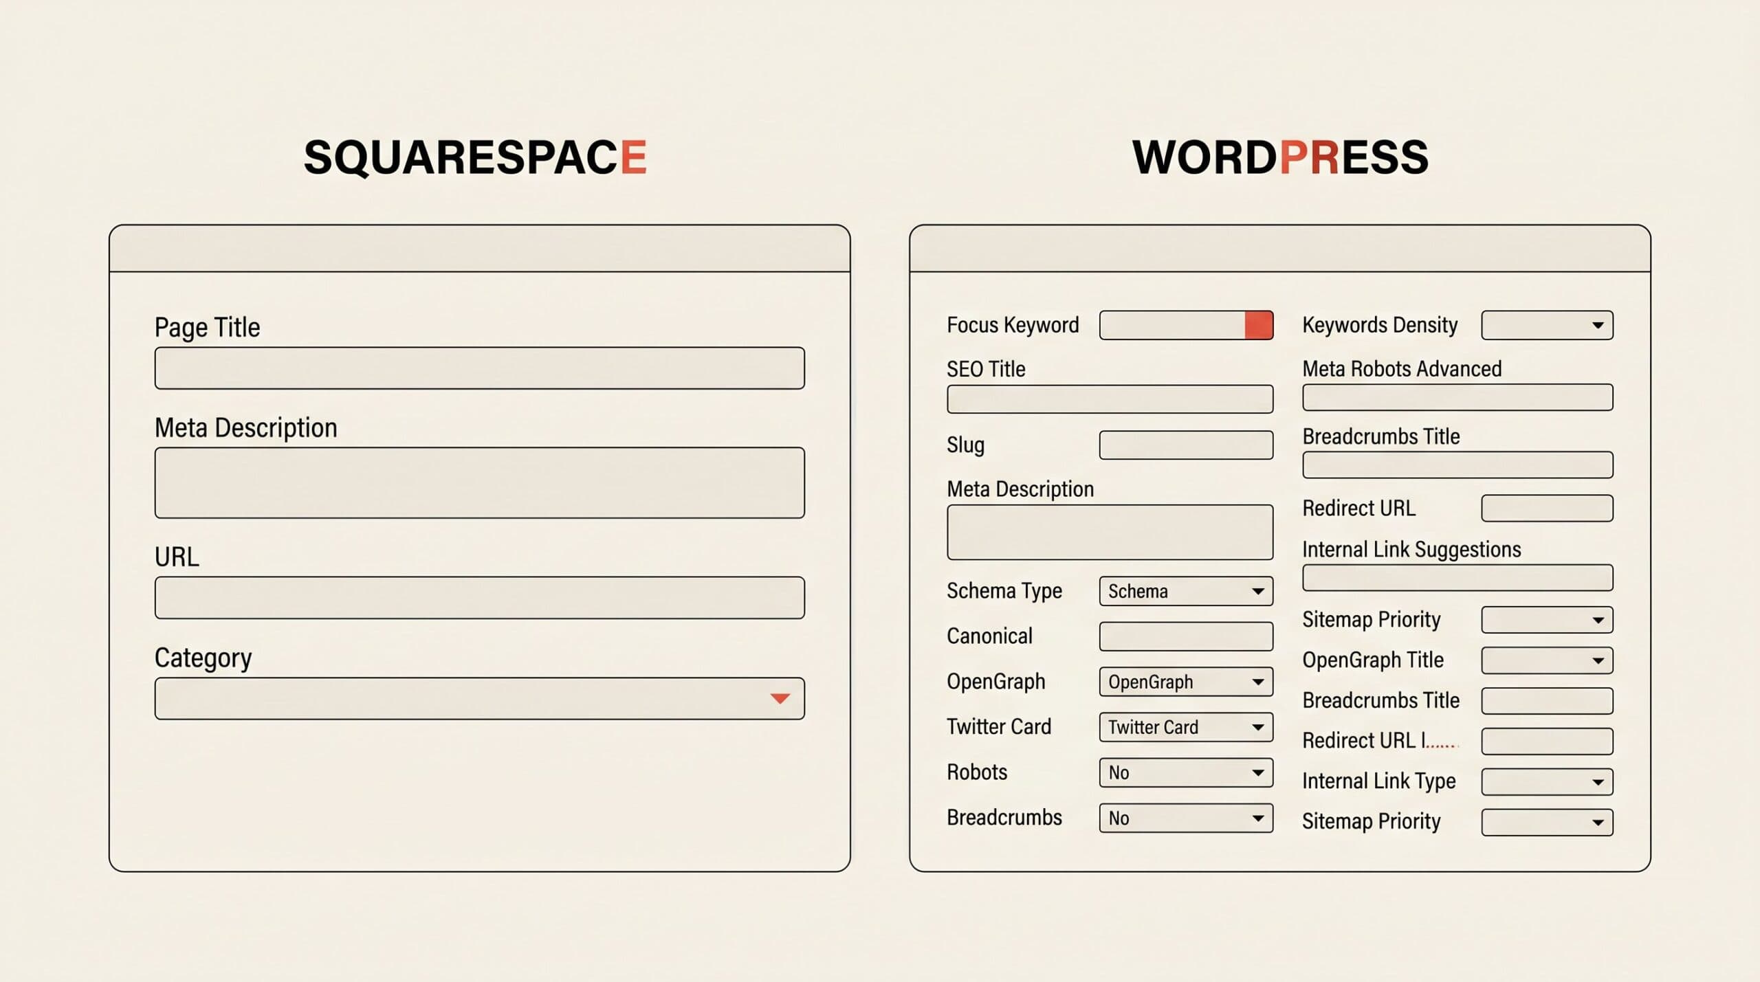Click the red arrow in Category dropdown
The width and height of the screenshot is (1760, 982).
[x=780, y=698]
